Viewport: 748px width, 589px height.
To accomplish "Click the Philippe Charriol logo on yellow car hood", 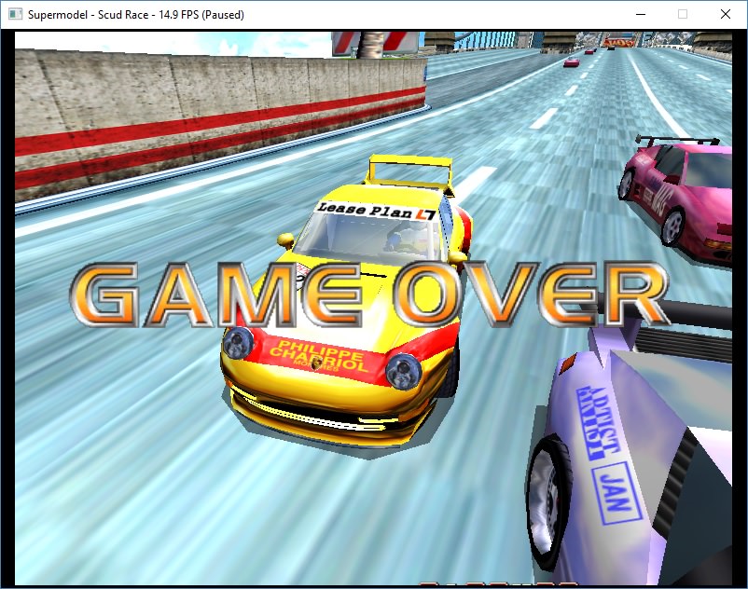I will 318,356.
